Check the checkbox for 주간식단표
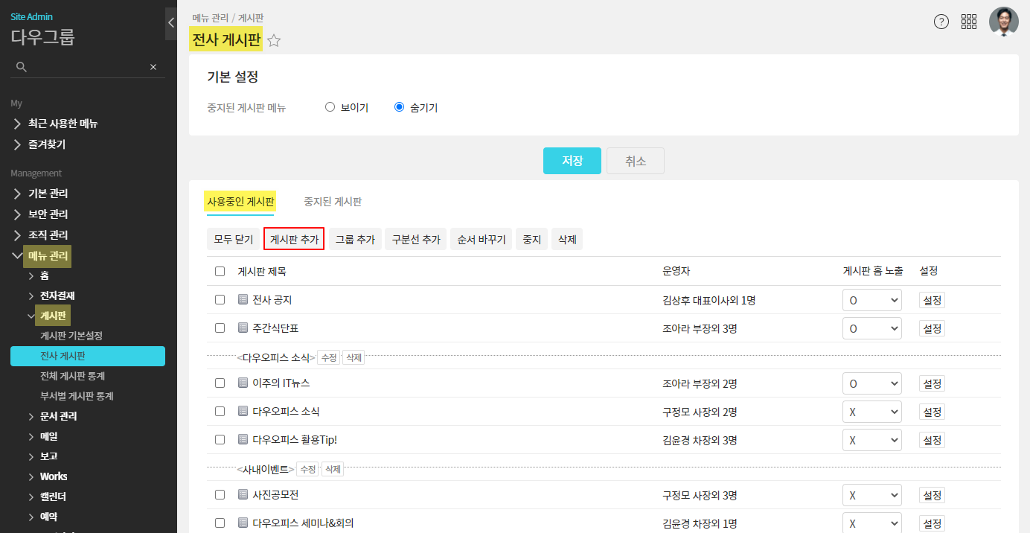Screen dimensions: 1030x533 [x=220, y=328]
